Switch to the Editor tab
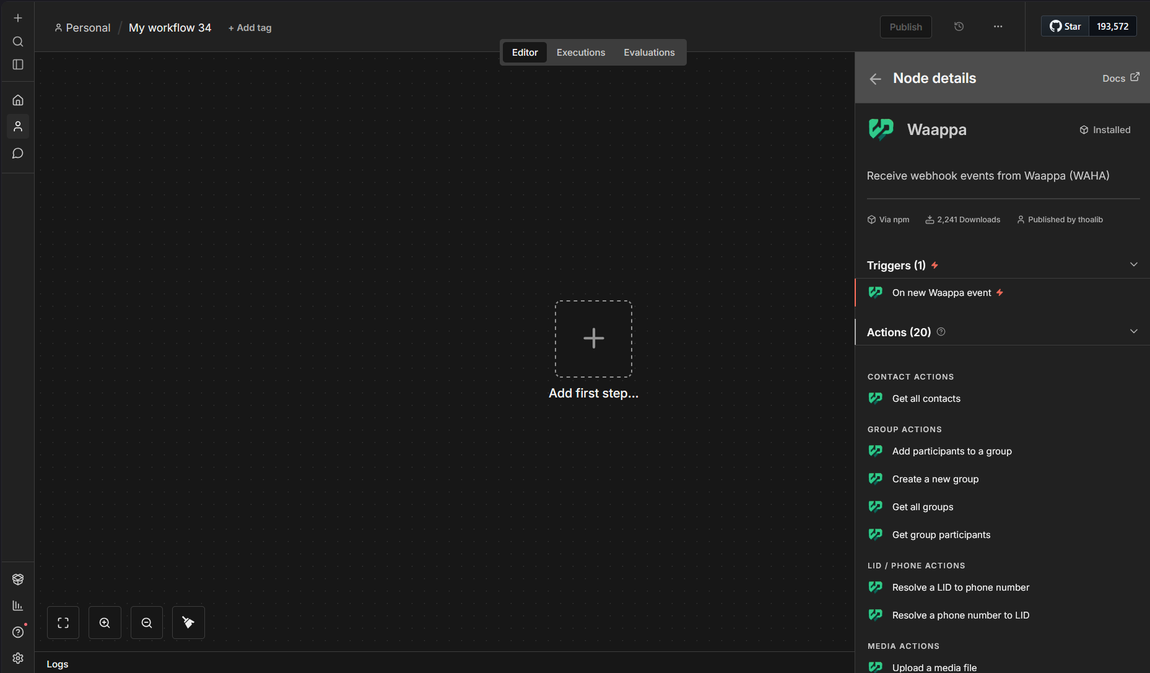 coord(525,53)
